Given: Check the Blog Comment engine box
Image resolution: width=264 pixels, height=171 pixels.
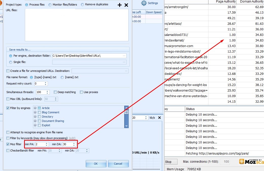Looking at the screenshot, I should 39,112.
